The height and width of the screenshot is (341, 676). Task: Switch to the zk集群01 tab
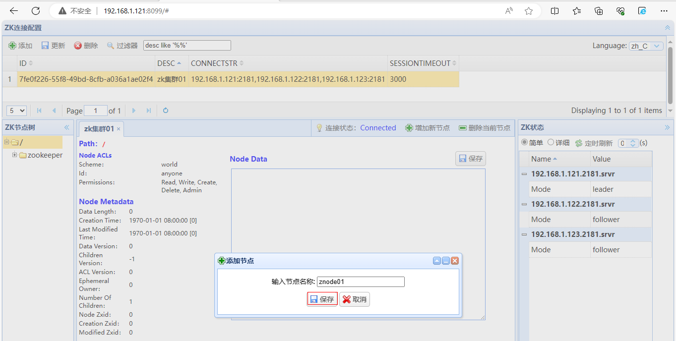click(x=99, y=129)
